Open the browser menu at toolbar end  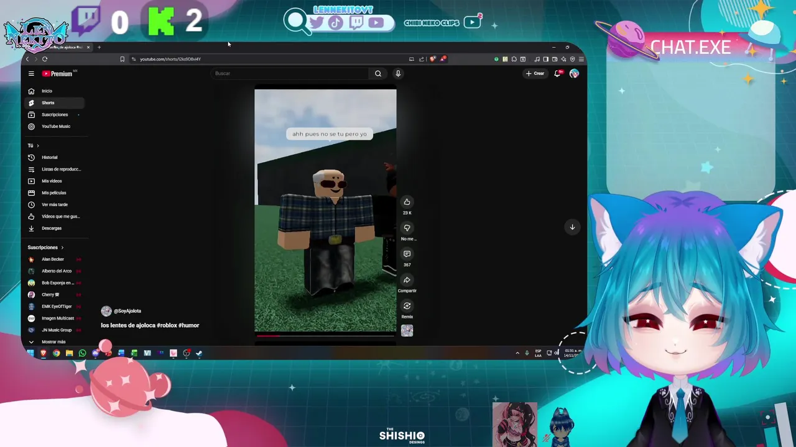coord(581,59)
